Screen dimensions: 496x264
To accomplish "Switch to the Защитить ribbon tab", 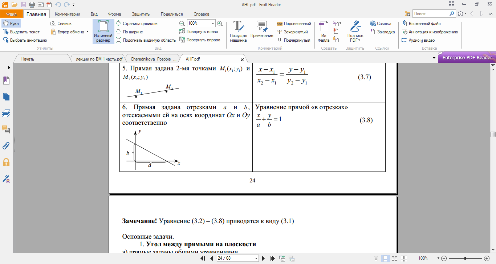I will pos(141,14).
